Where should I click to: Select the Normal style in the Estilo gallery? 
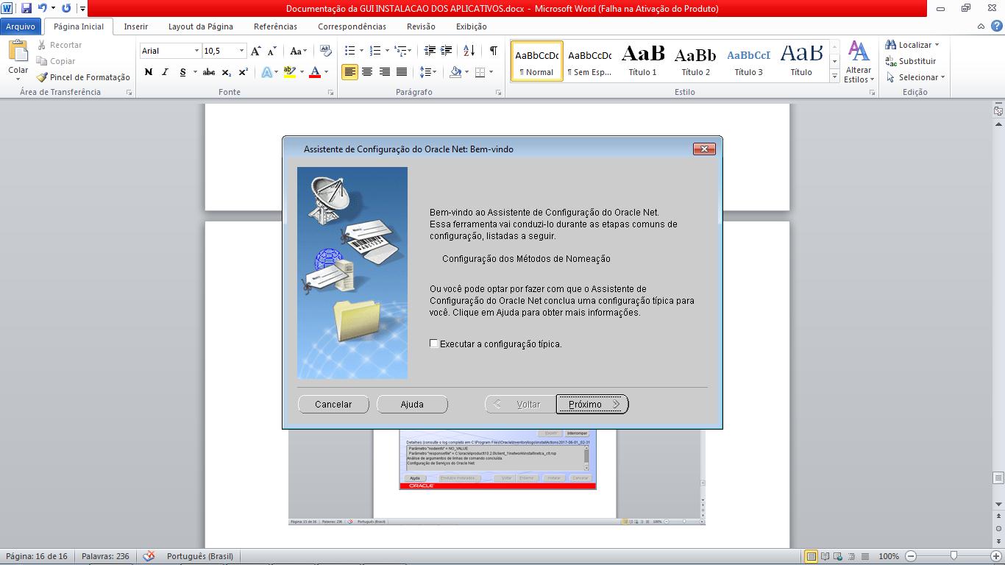click(x=536, y=59)
